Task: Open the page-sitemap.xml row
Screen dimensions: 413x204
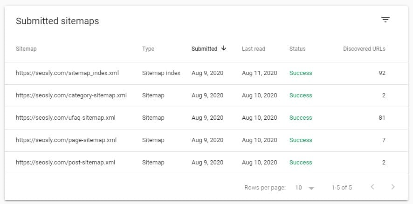Action: (x=66, y=140)
